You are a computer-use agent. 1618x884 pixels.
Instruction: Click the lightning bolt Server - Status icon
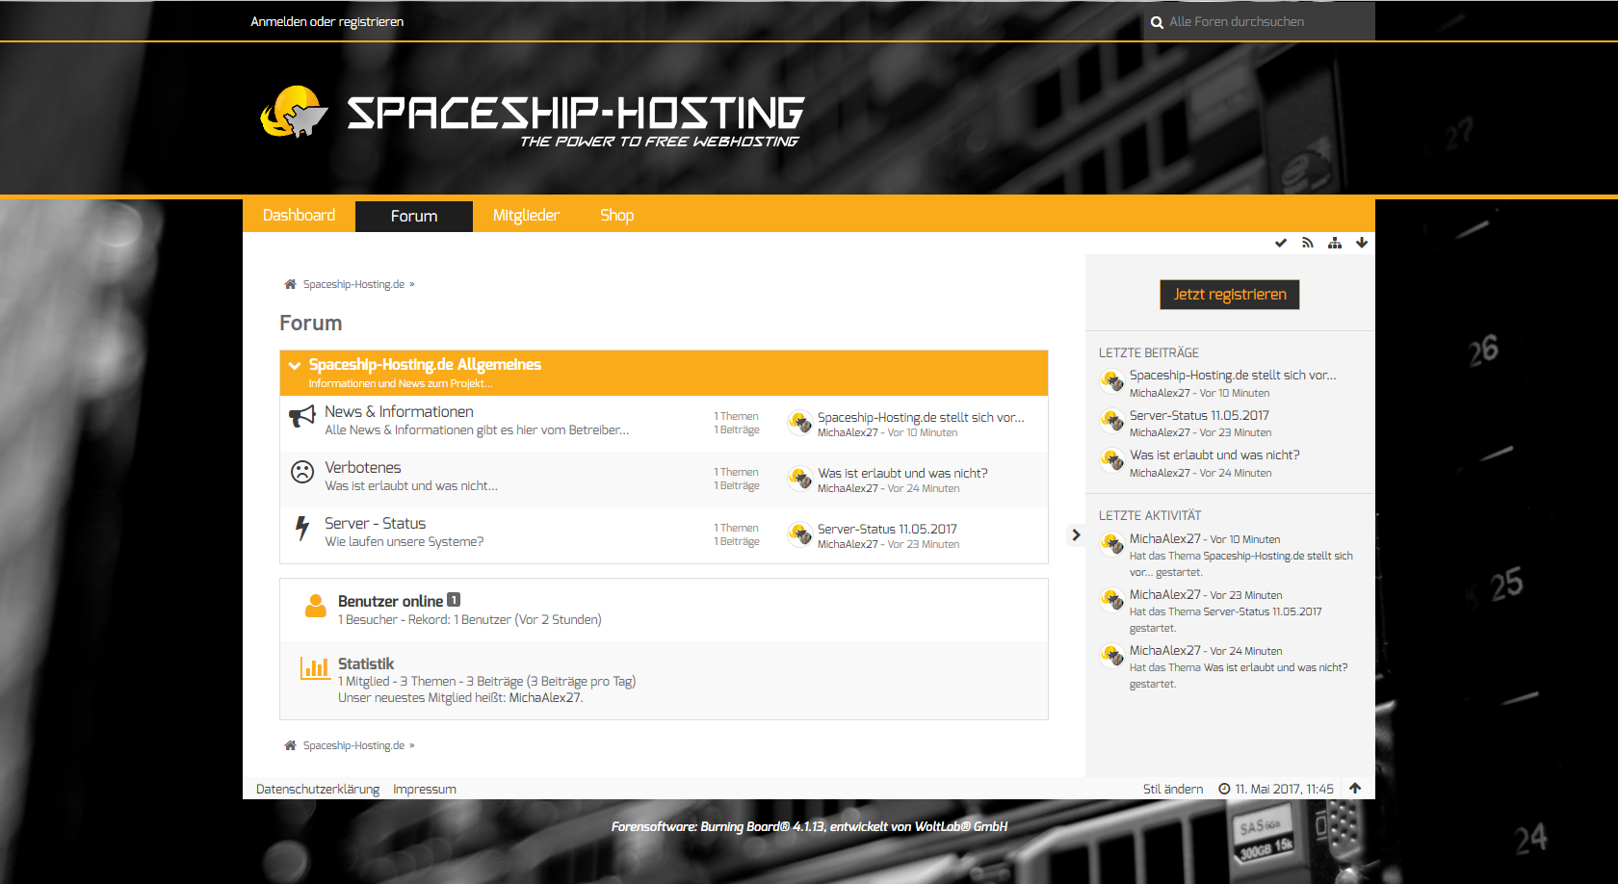[302, 528]
